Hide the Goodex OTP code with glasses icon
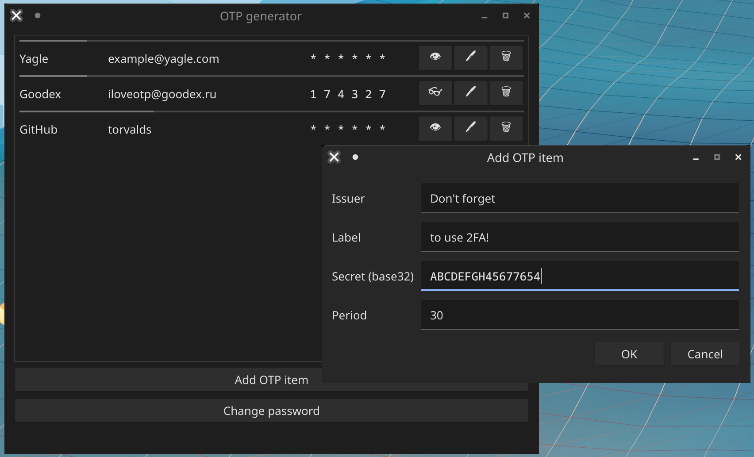Image resolution: width=754 pixels, height=457 pixels. (435, 93)
